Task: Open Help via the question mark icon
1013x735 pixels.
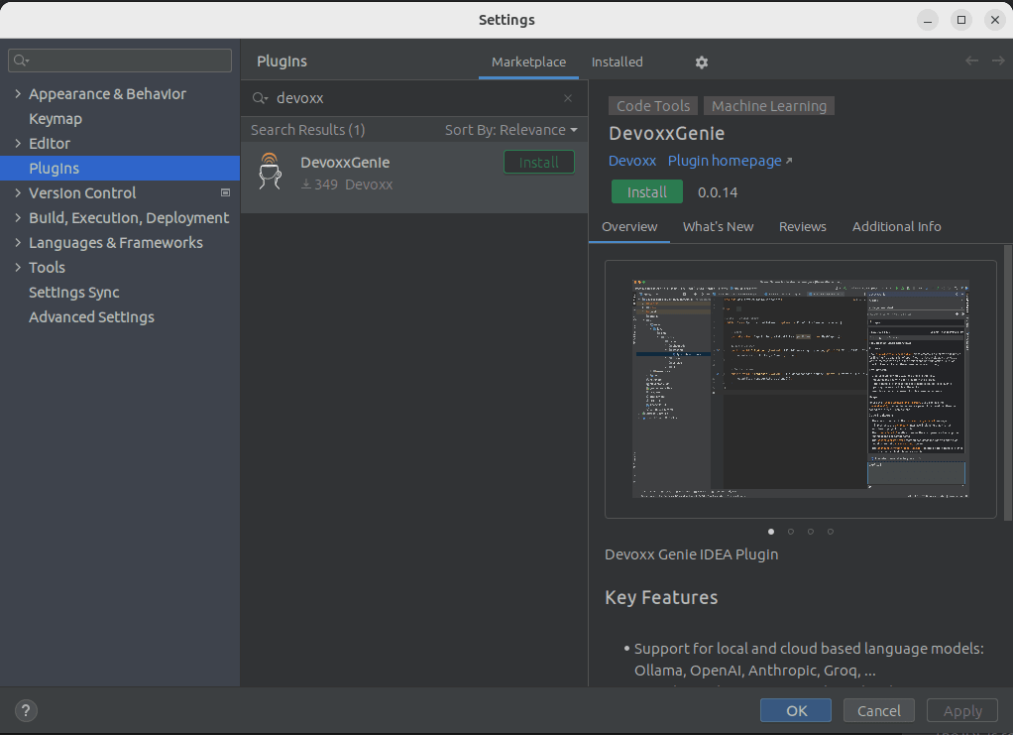Action: tap(25, 710)
